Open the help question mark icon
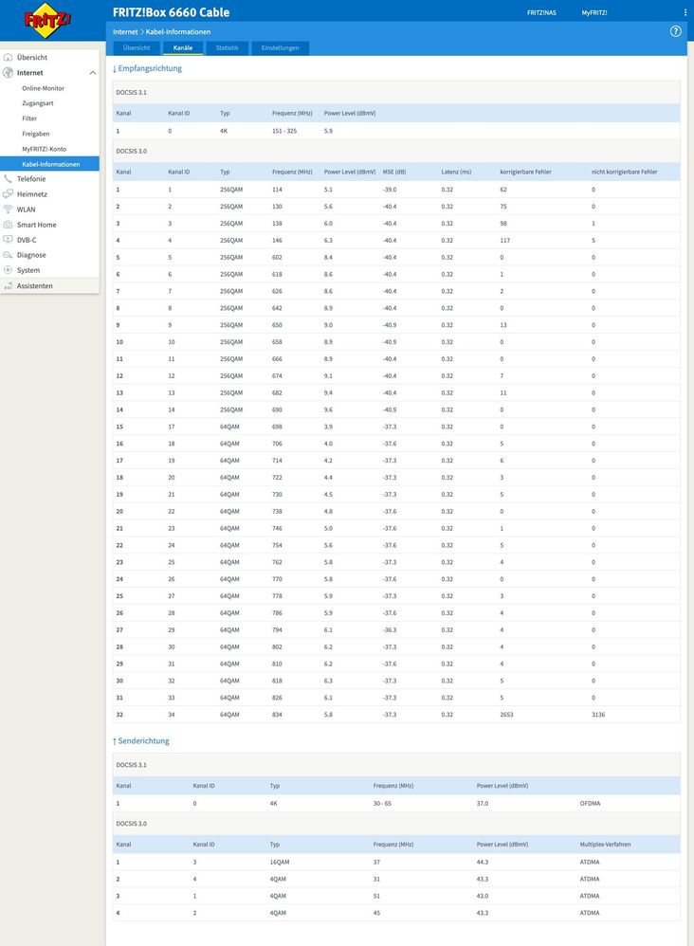694x946 pixels. coord(675,31)
